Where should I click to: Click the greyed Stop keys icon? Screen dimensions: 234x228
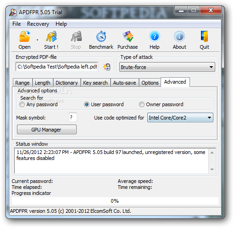(76, 36)
